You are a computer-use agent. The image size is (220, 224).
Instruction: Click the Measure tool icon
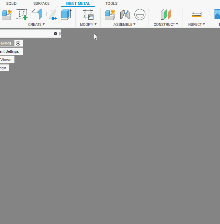point(197,14)
